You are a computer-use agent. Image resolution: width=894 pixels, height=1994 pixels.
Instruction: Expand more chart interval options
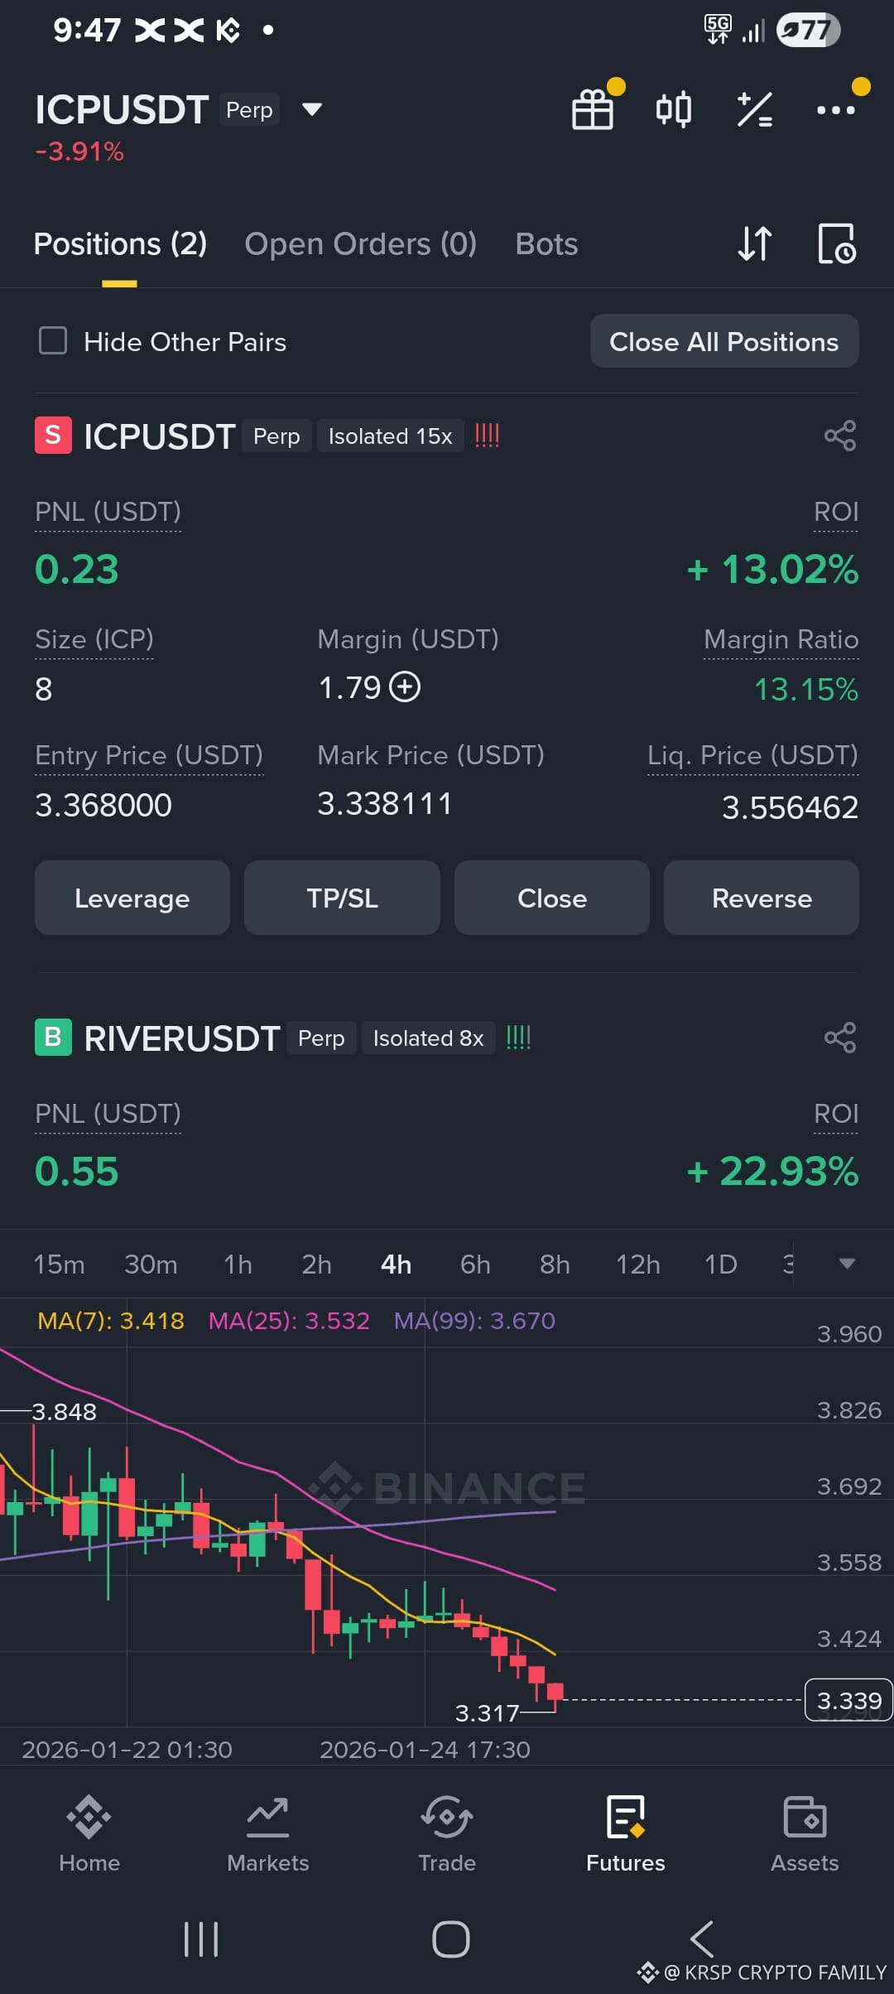pos(846,1264)
